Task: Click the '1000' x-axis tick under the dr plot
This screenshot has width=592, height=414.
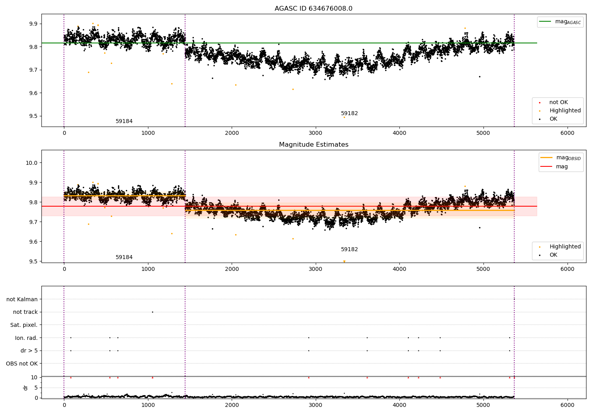Action: pos(148,405)
